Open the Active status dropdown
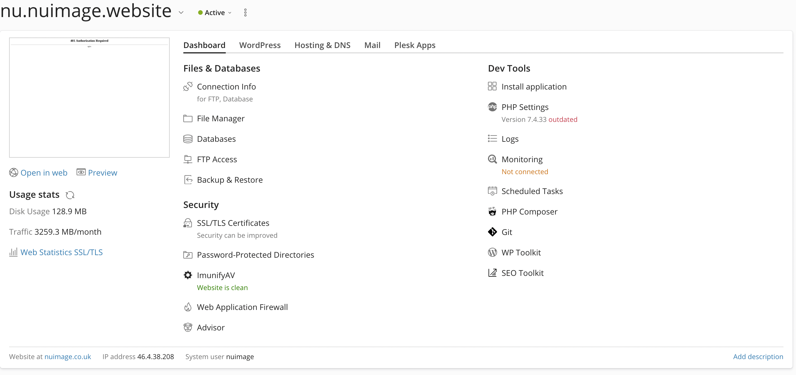 pyautogui.click(x=215, y=13)
